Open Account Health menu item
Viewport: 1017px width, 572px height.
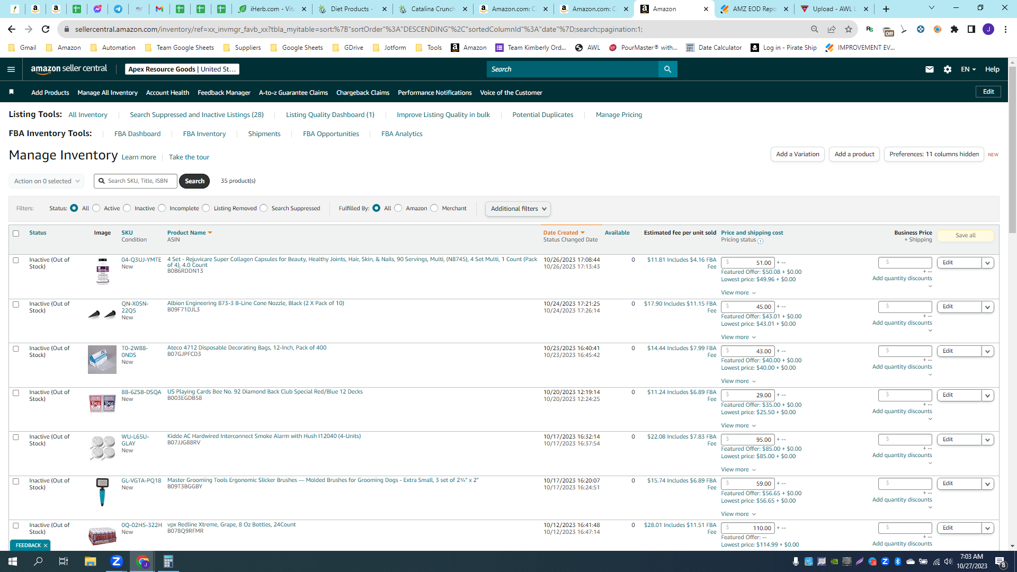(x=167, y=93)
